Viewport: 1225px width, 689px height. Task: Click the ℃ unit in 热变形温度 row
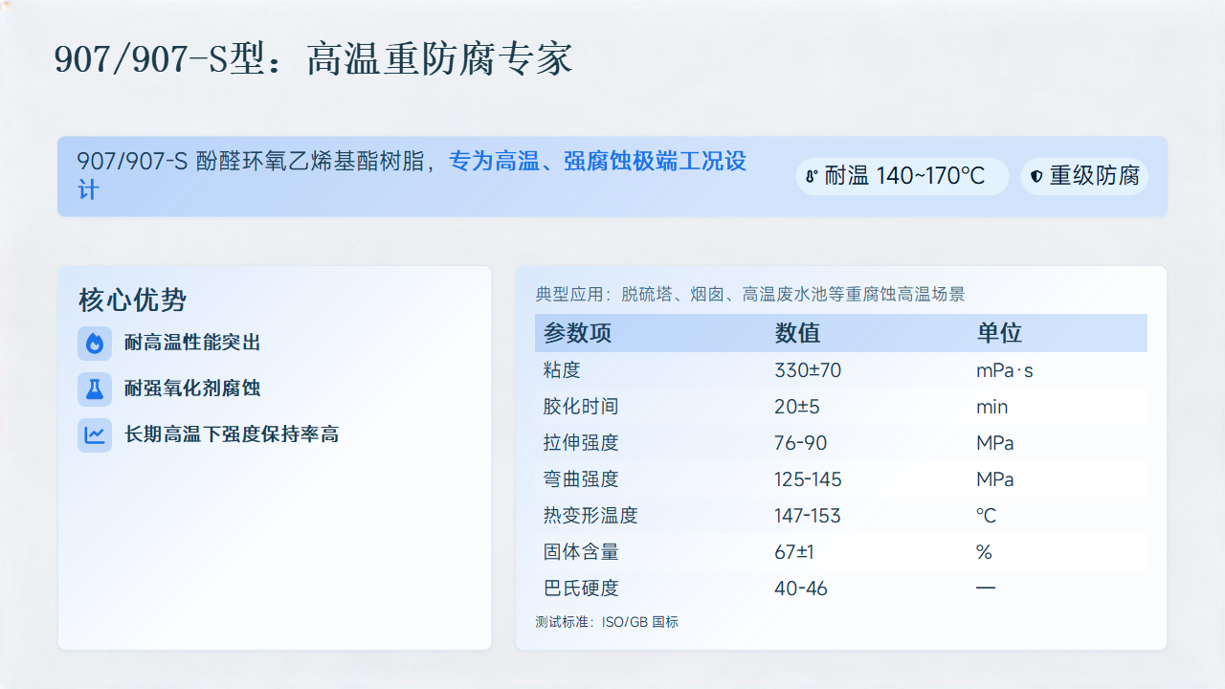pos(987,516)
